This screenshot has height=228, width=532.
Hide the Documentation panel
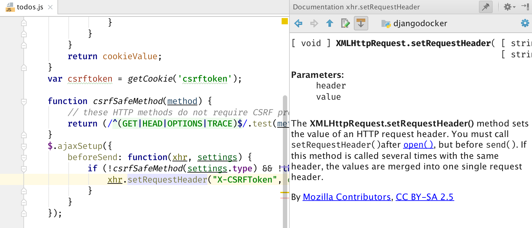(525, 7)
